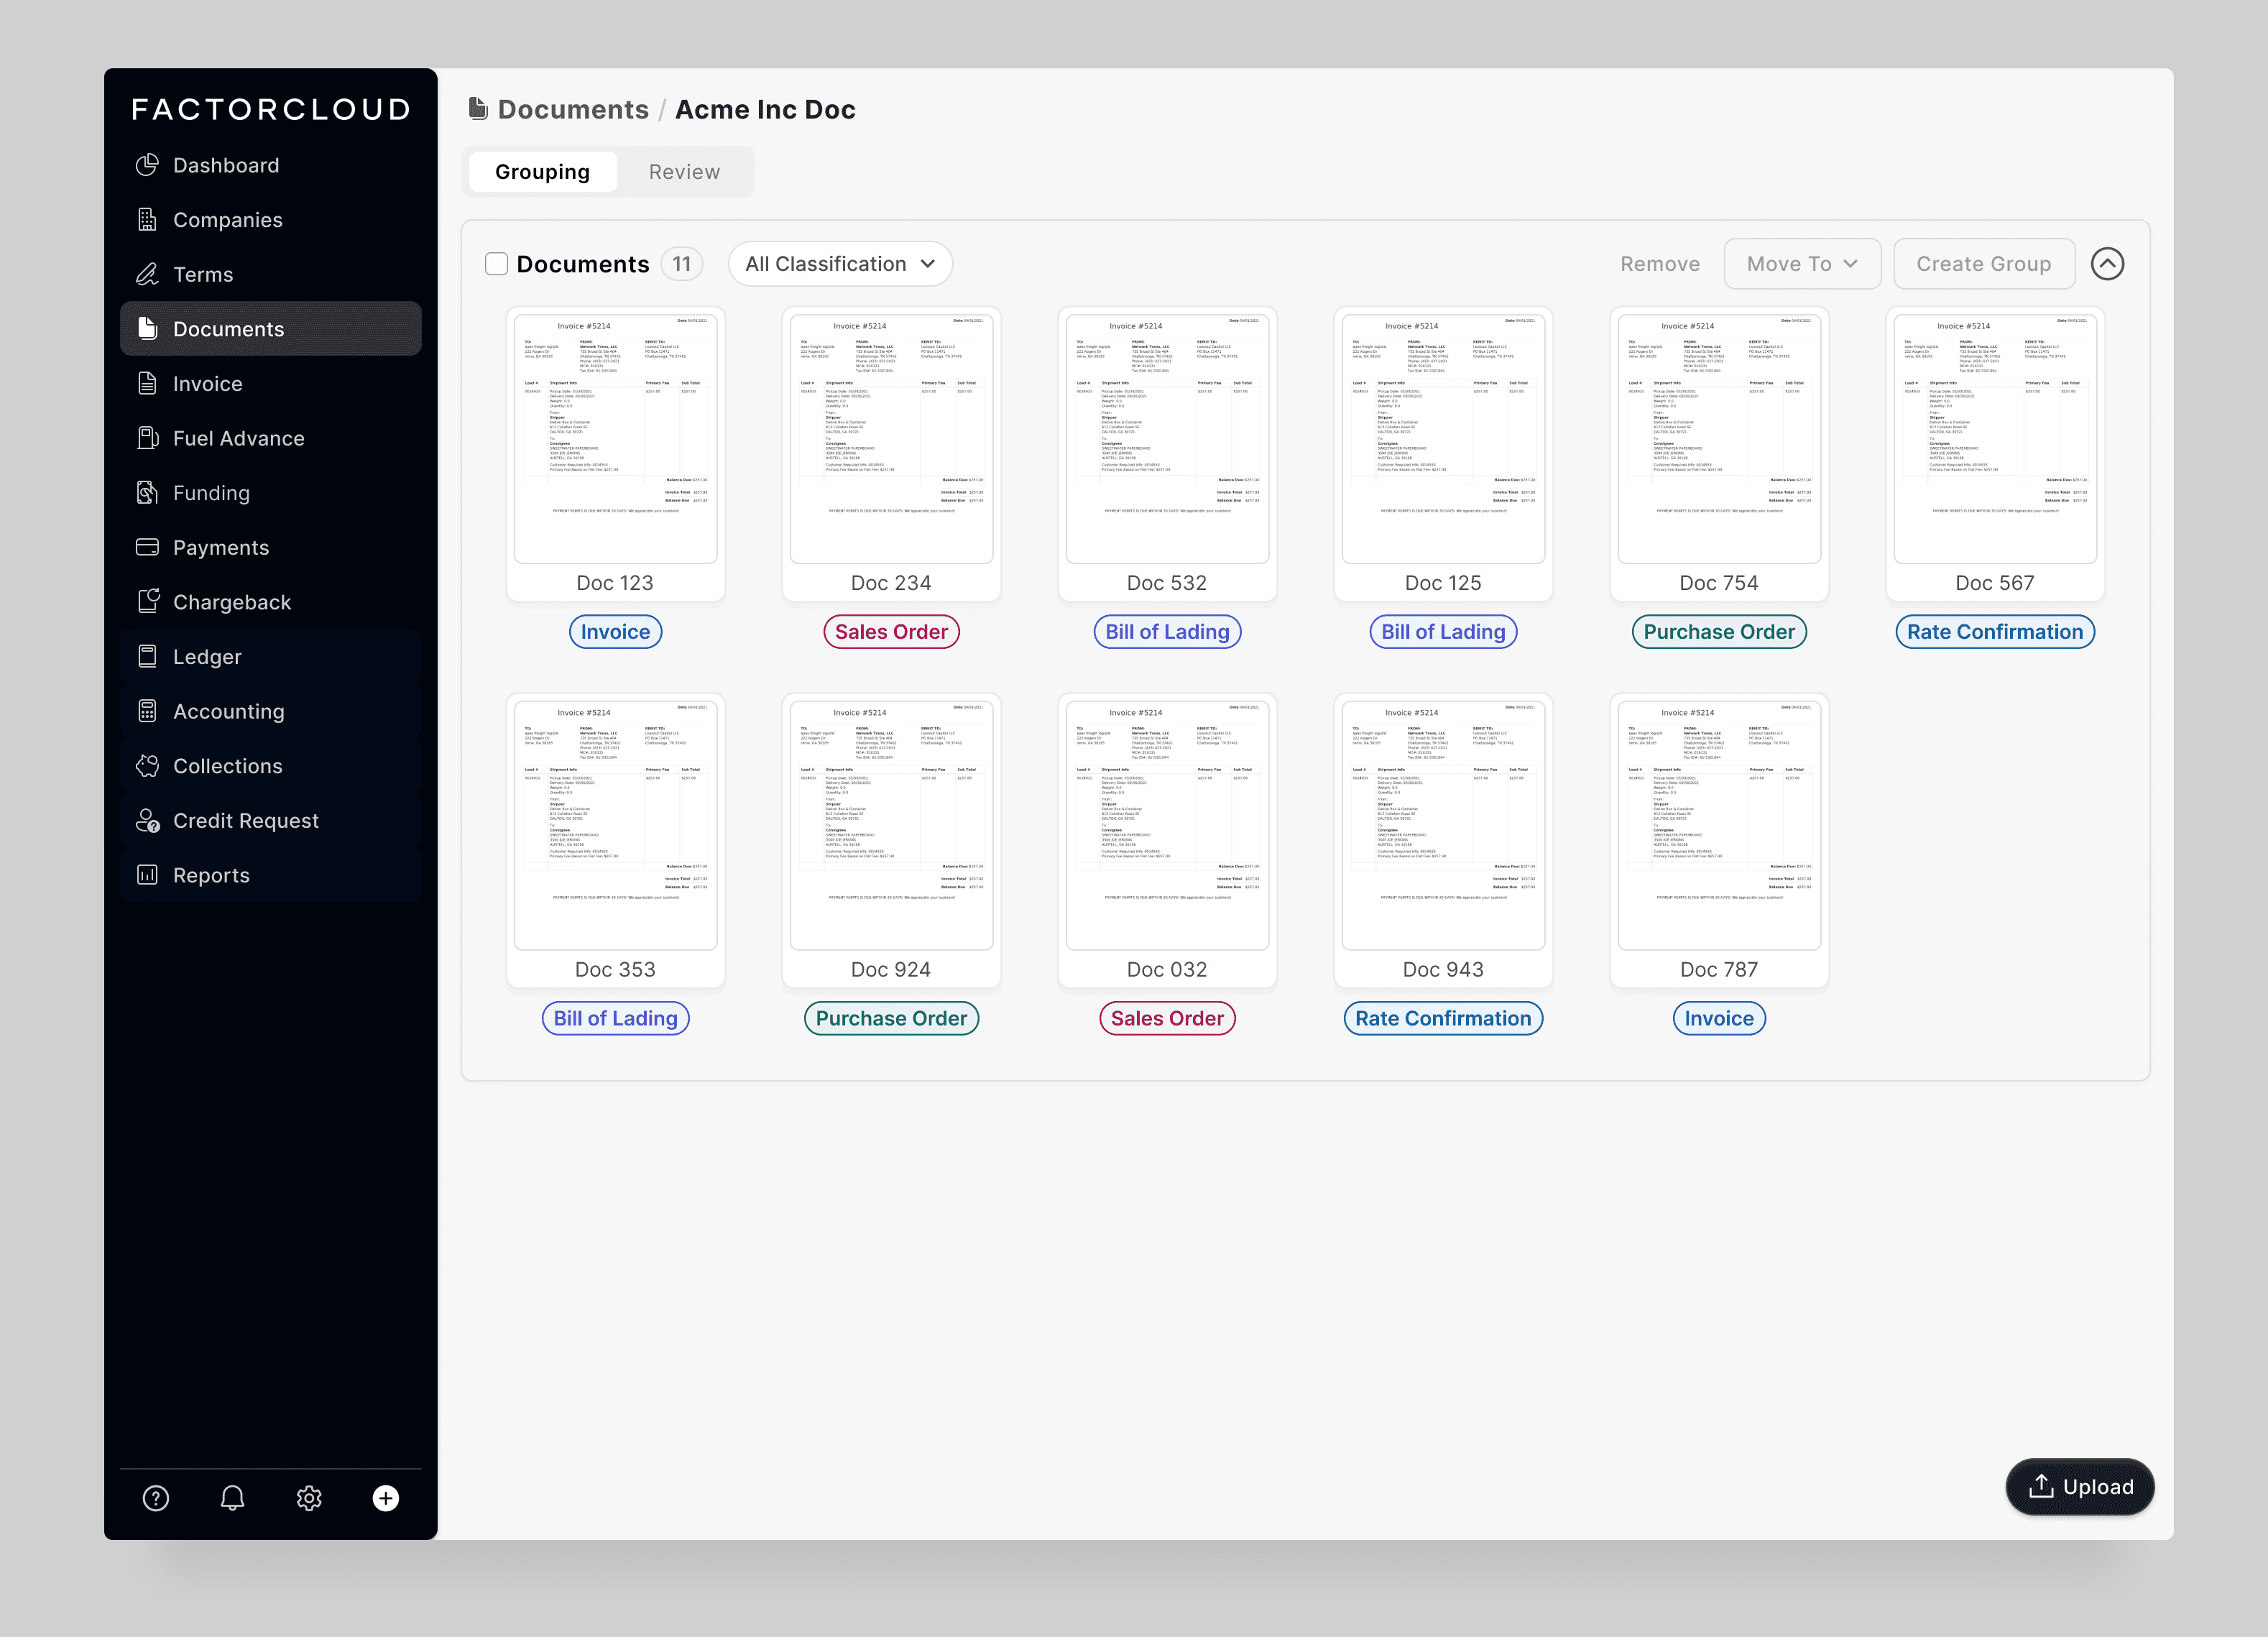The width and height of the screenshot is (2268, 1637).
Task: Check the select-all Documents checkbox
Action: (x=496, y=264)
